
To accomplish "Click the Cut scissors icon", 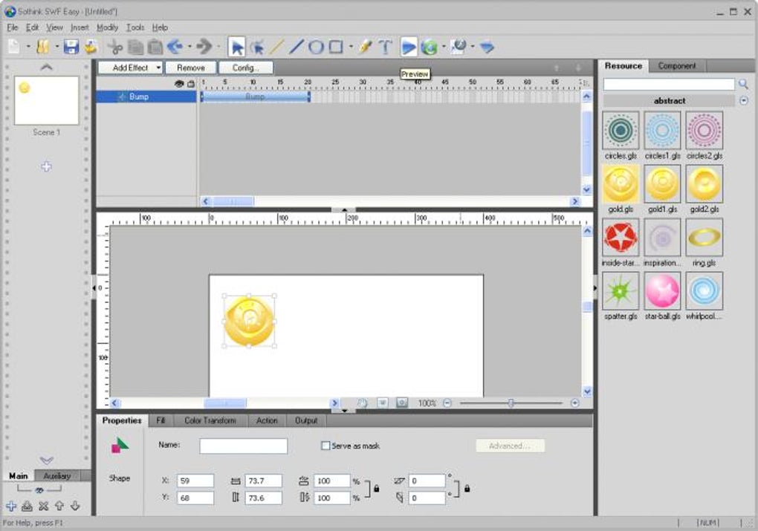I will pos(114,48).
